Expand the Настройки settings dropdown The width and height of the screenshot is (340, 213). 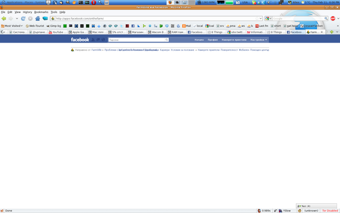(x=258, y=40)
